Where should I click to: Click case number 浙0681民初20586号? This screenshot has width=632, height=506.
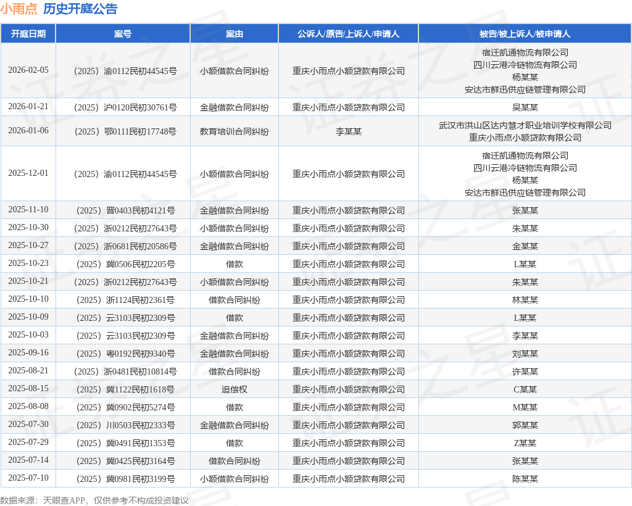(x=125, y=247)
